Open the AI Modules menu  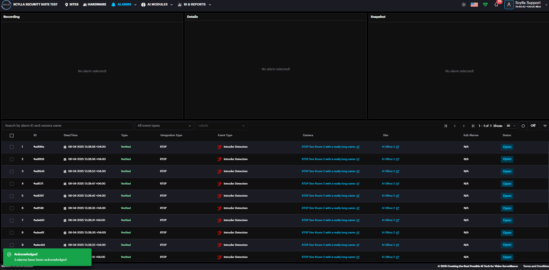(x=157, y=5)
